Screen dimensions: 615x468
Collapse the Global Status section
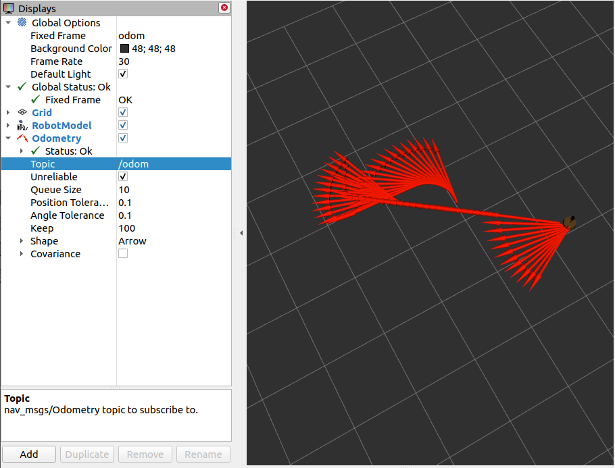(8, 87)
